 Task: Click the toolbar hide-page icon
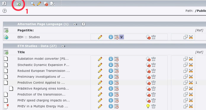pos(46,4)
